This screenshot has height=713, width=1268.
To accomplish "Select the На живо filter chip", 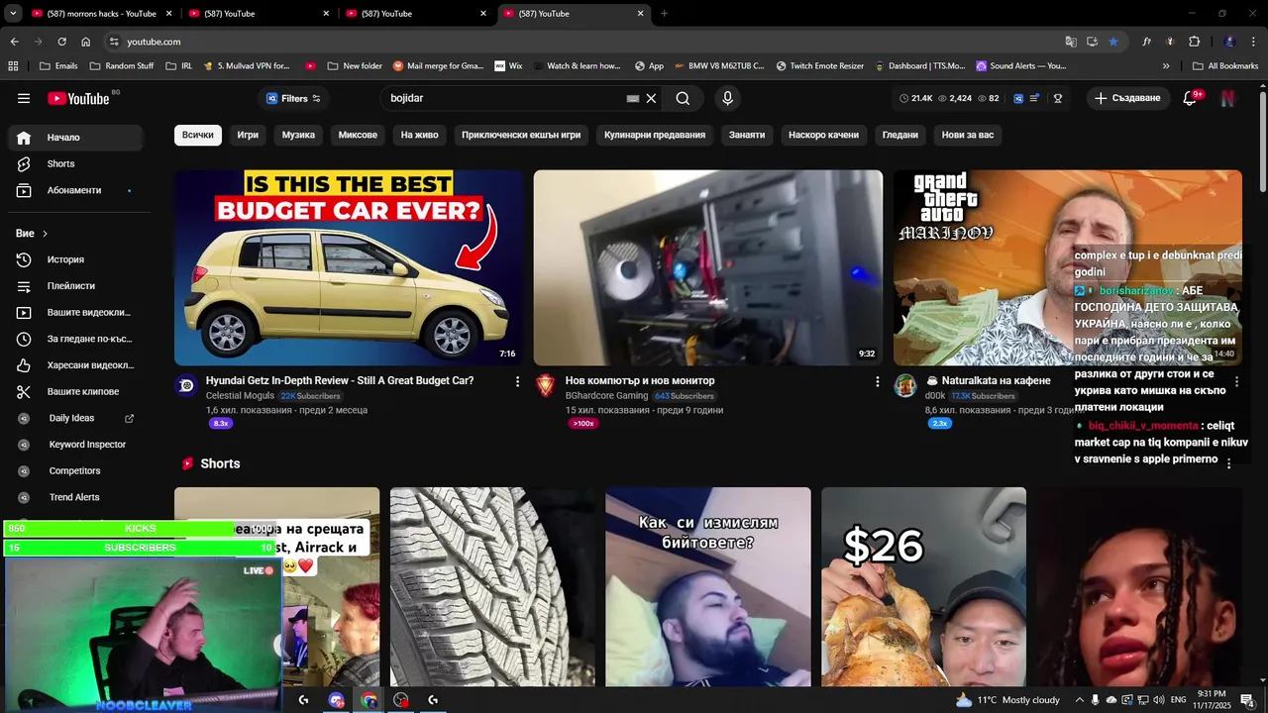I will pos(420,135).
